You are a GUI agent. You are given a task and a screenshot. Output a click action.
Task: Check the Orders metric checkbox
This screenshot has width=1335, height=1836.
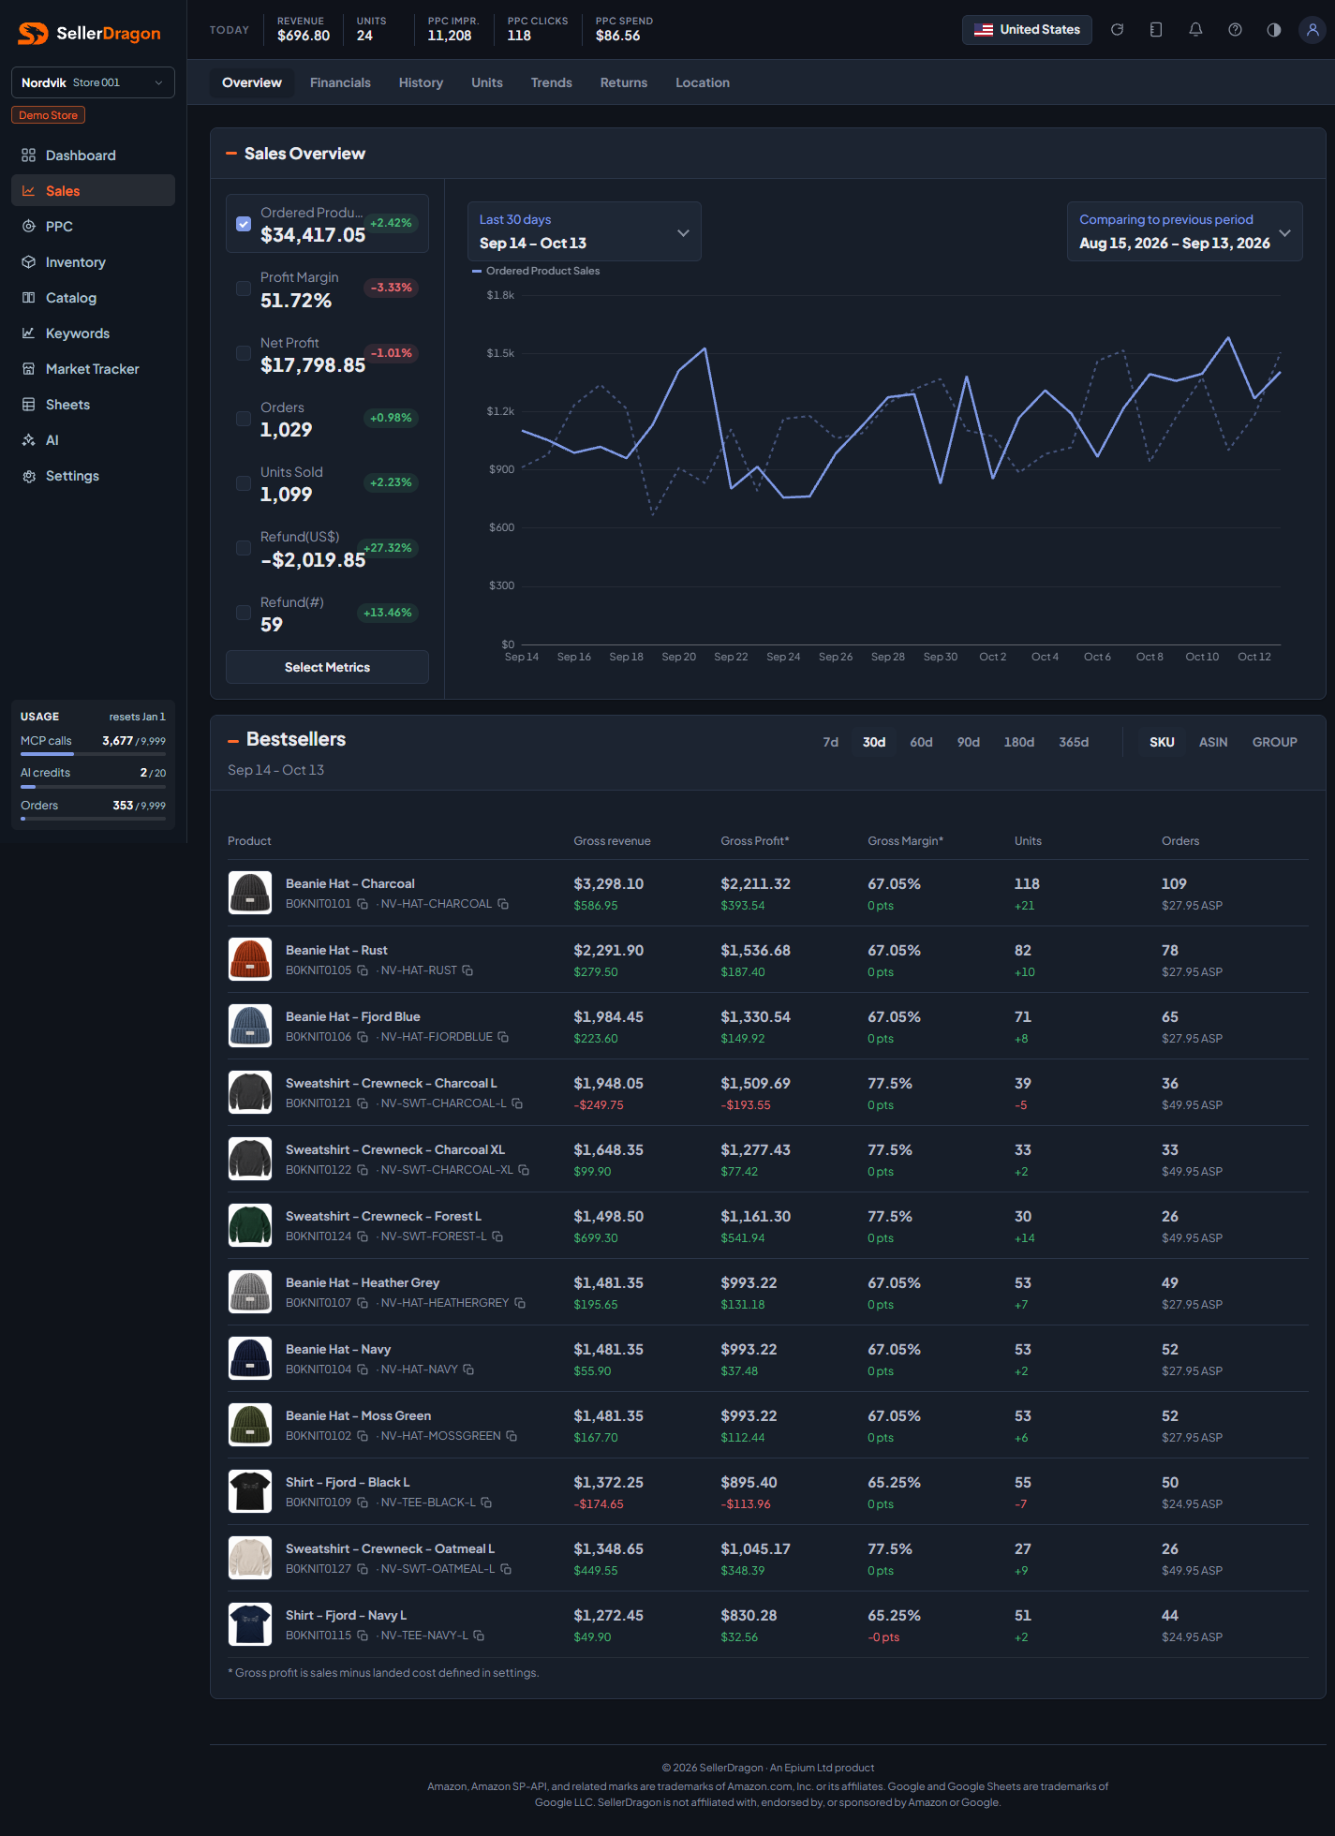244,419
